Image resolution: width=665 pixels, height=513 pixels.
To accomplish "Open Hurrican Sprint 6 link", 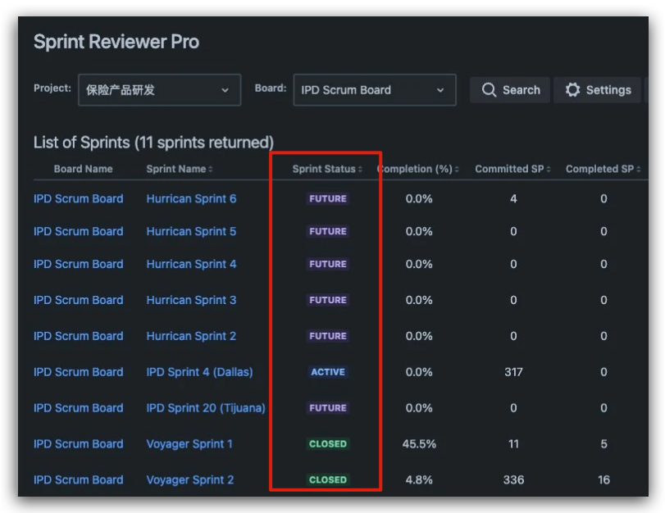I will [x=191, y=199].
